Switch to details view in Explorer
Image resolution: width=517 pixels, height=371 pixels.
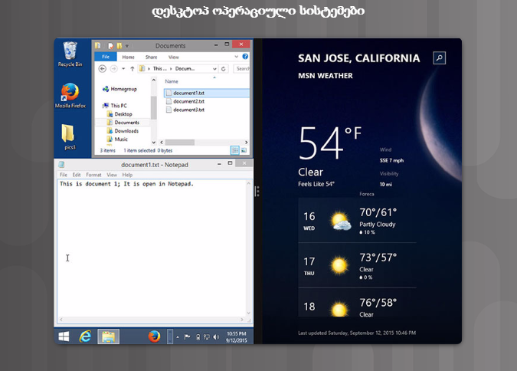tap(236, 151)
